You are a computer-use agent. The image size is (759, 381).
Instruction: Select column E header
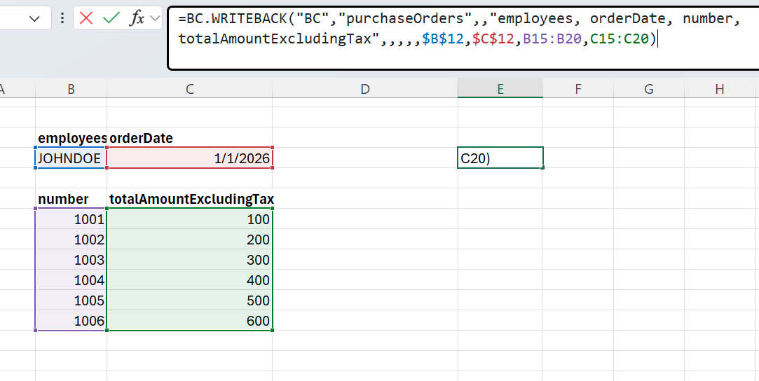point(500,88)
